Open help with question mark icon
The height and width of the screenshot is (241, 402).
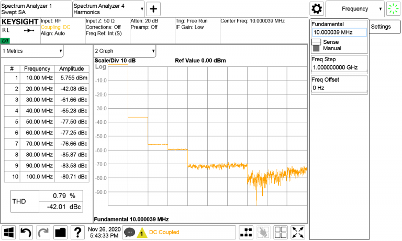tap(77, 232)
